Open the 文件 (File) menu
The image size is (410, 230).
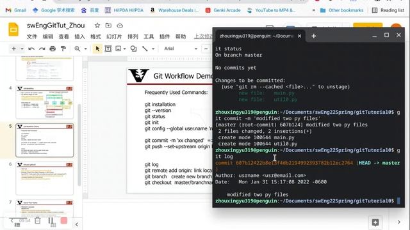click(x=32, y=36)
